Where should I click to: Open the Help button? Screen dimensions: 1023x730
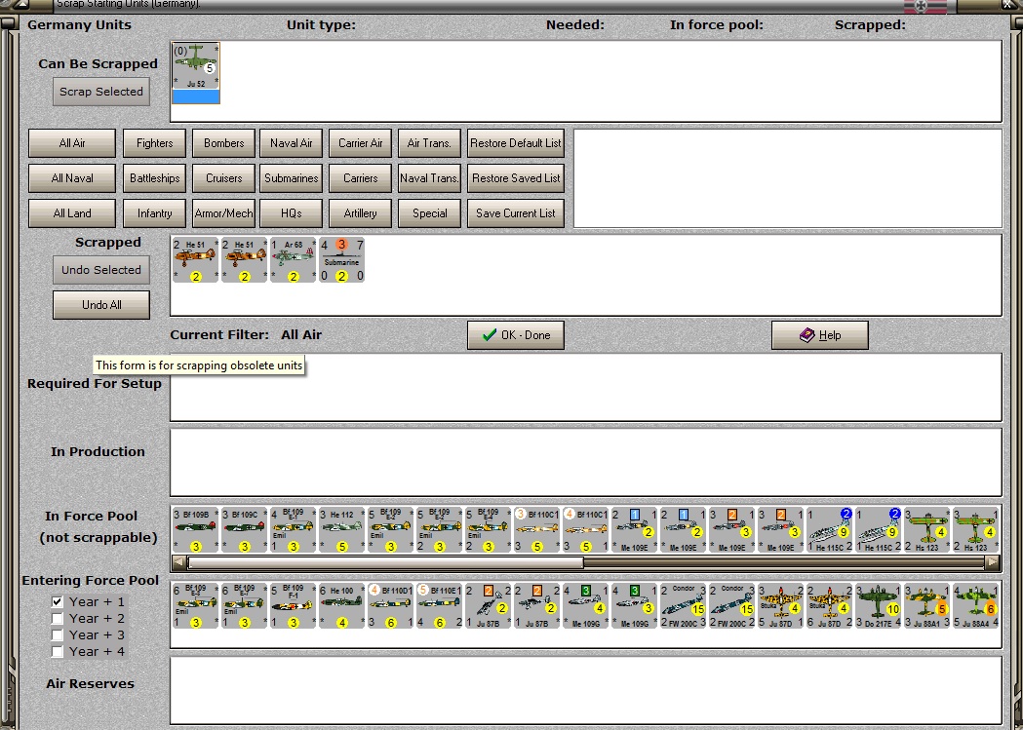[x=819, y=335]
